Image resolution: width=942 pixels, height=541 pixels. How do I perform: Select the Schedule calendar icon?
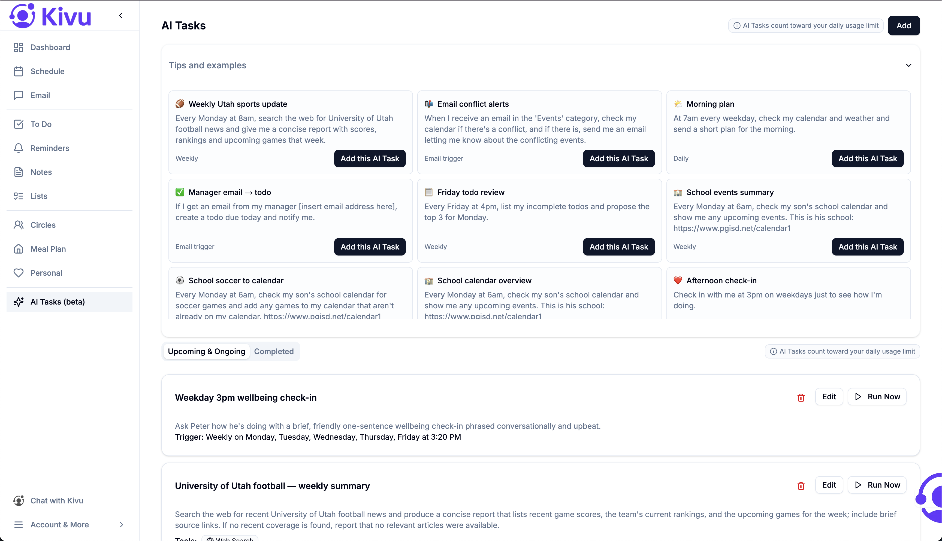click(x=19, y=71)
